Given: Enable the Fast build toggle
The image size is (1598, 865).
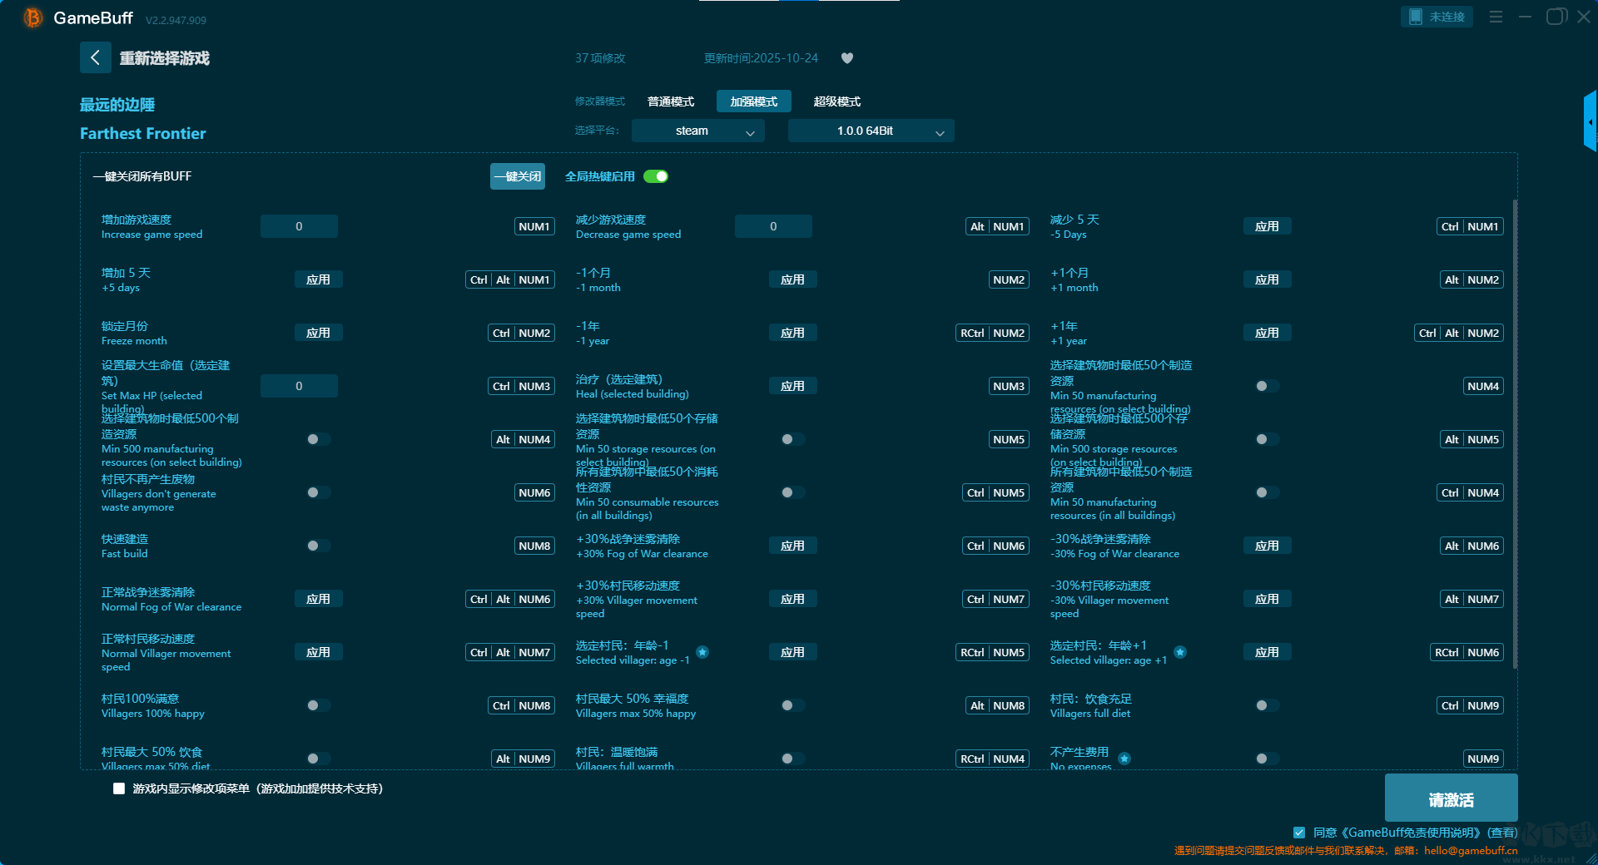Looking at the screenshot, I should 318,546.
